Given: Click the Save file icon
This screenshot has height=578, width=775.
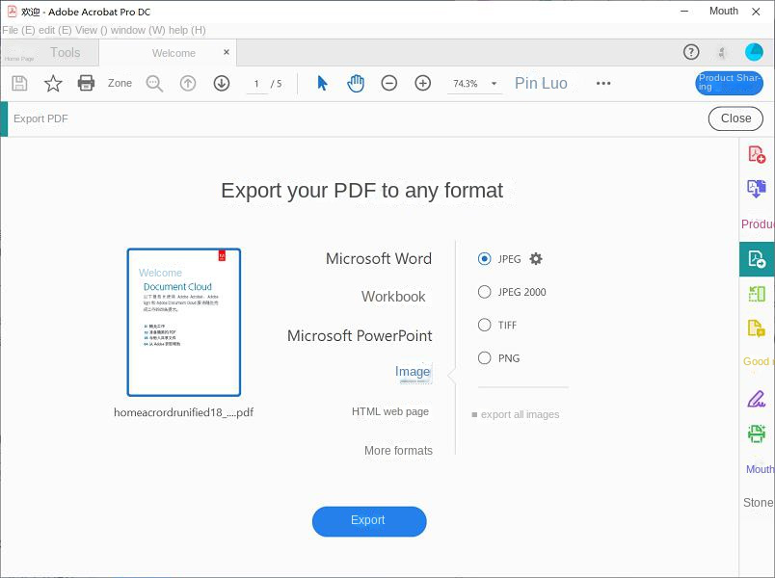Looking at the screenshot, I should [18, 84].
